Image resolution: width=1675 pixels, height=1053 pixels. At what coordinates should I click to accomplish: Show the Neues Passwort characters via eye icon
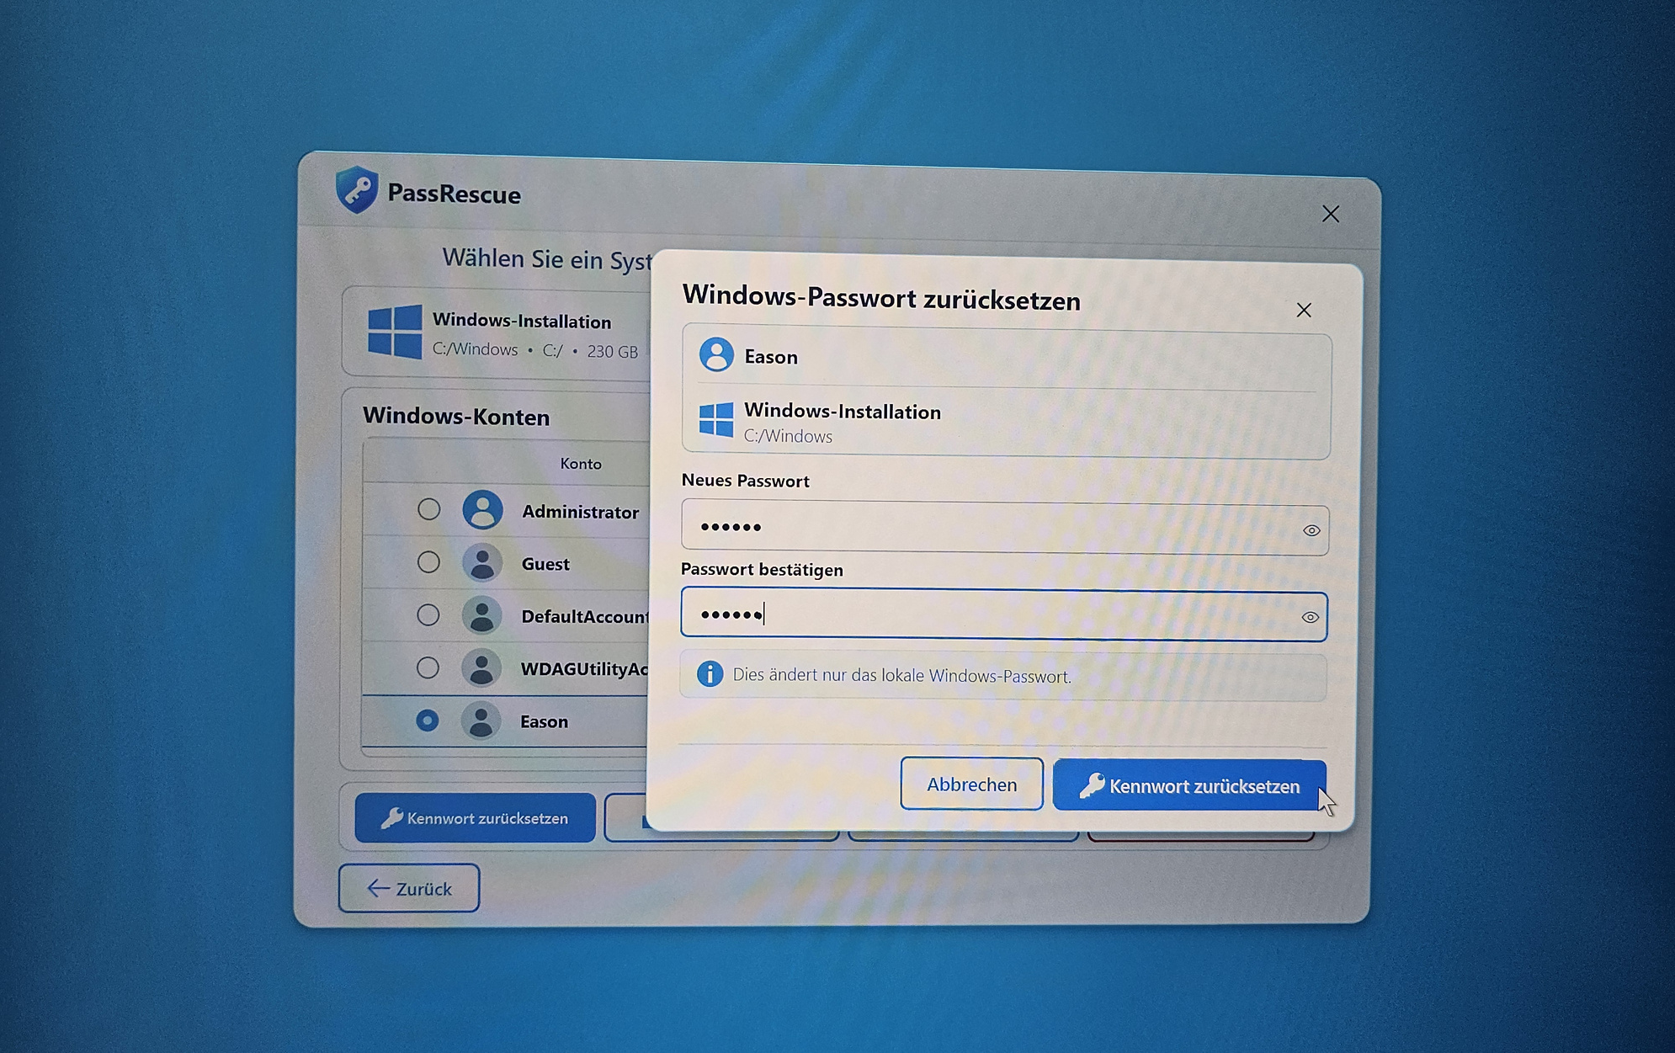point(1311,530)
